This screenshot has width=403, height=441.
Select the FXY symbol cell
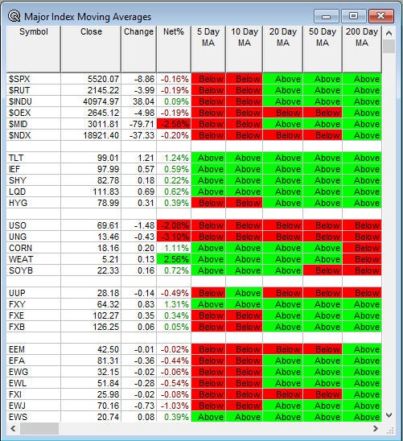[34, 304]
